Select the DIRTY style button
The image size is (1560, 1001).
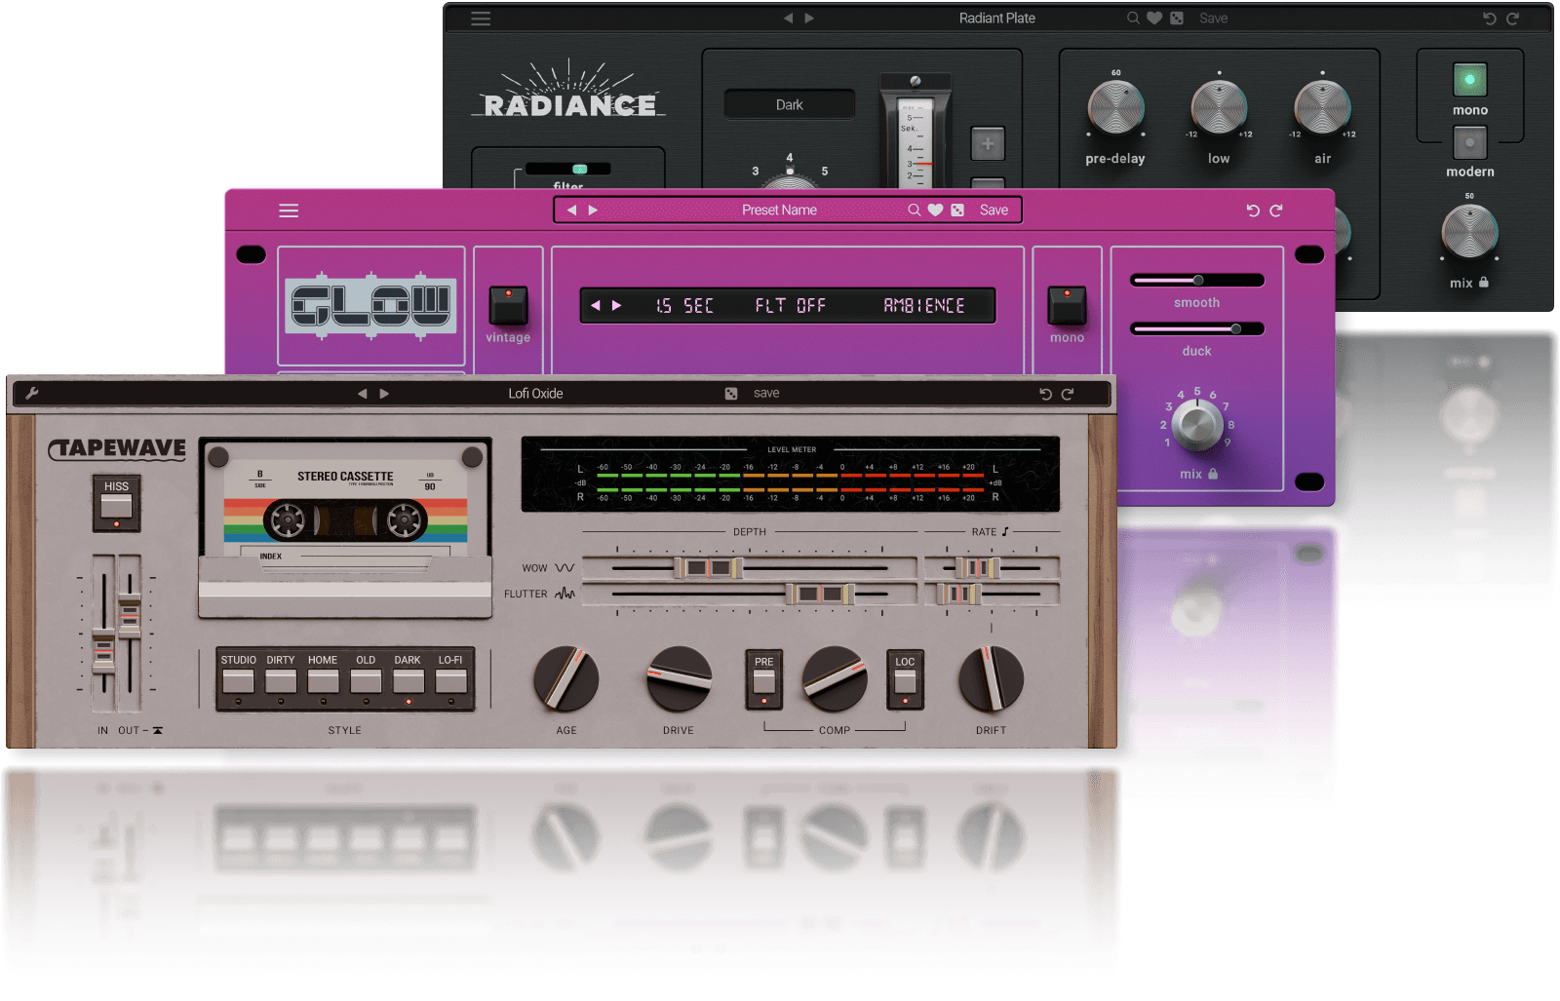pyautogui.click(x=281, y=679)
